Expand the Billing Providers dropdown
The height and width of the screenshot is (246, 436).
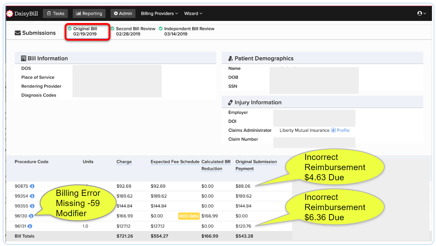(159, 14)
